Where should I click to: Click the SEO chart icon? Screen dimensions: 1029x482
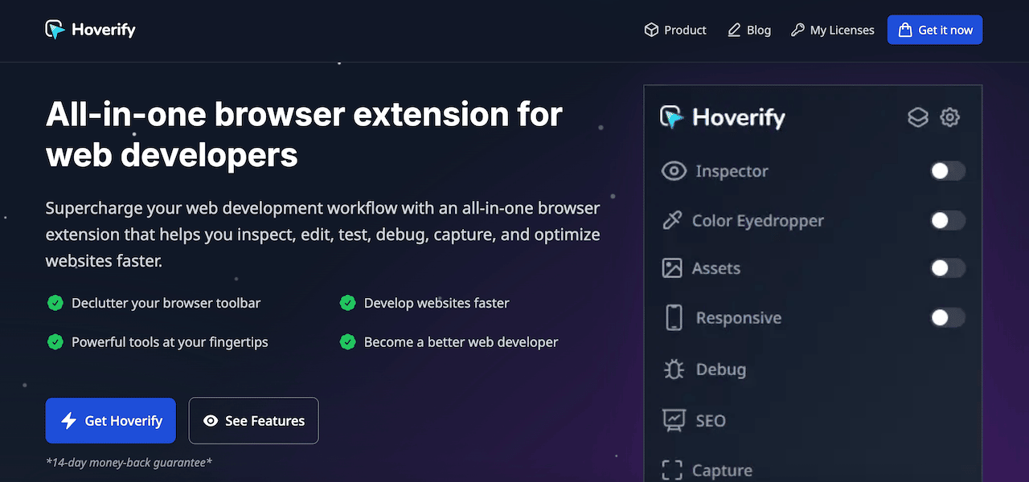tap(673, 420)
